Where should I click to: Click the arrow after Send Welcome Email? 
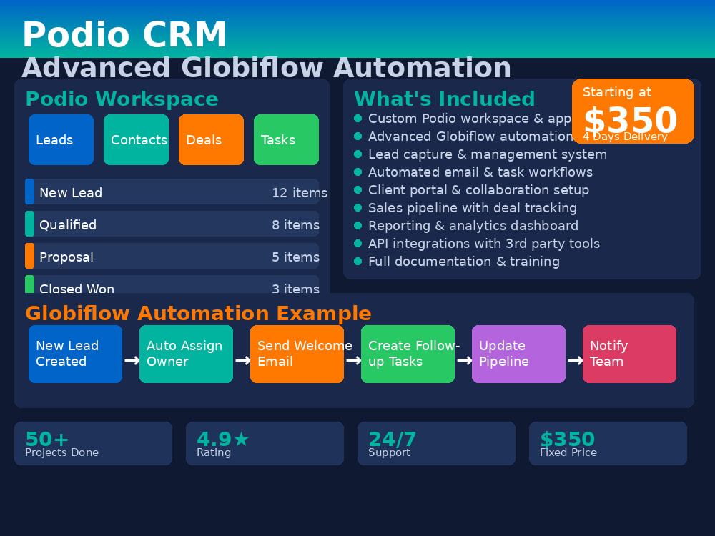click(353, 360)
